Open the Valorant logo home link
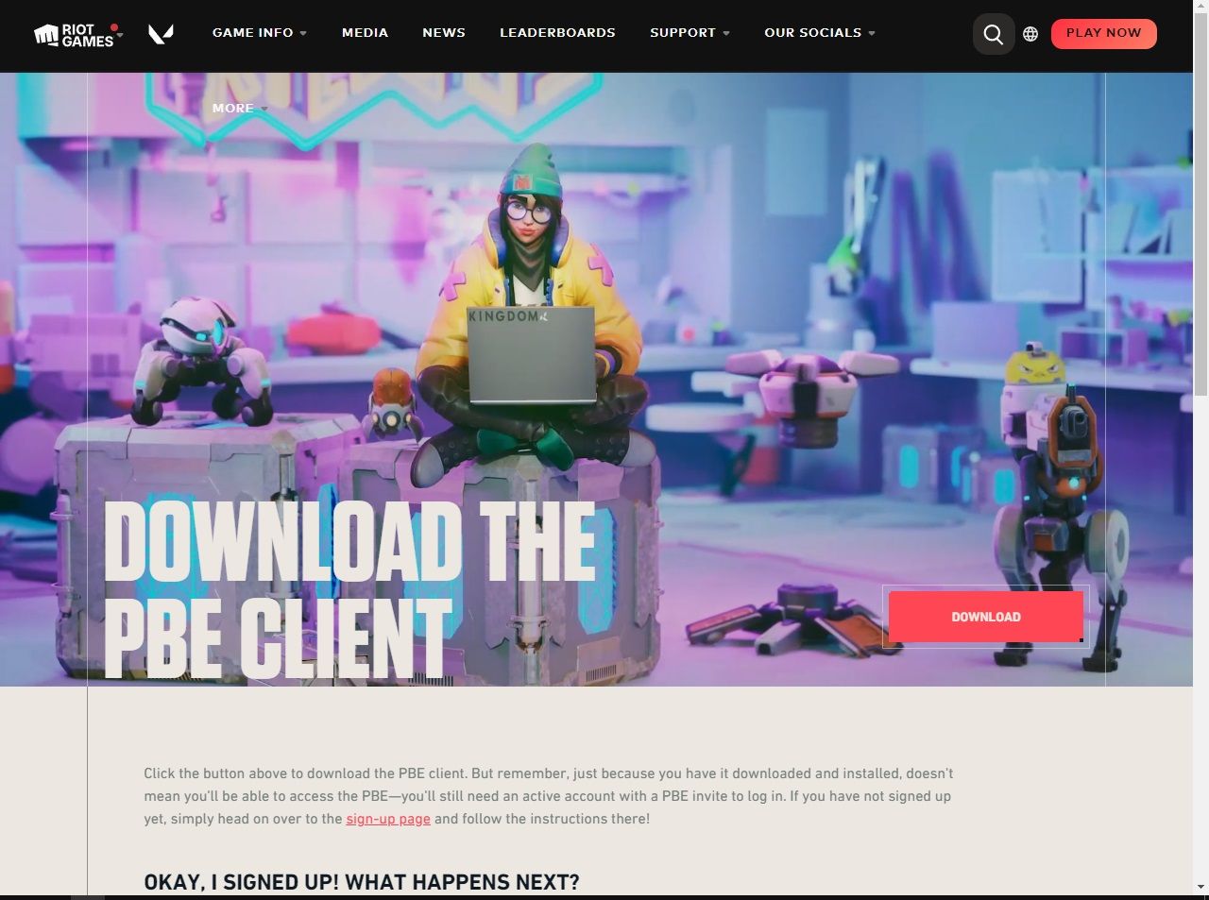Viewport: 1209px width, 900px height. pyautogui.click(x=161, y=35)
